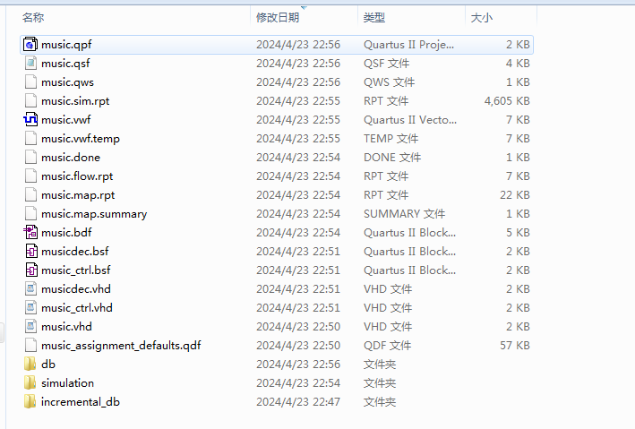Click the QSF 文件 type text

click(386, 64)
